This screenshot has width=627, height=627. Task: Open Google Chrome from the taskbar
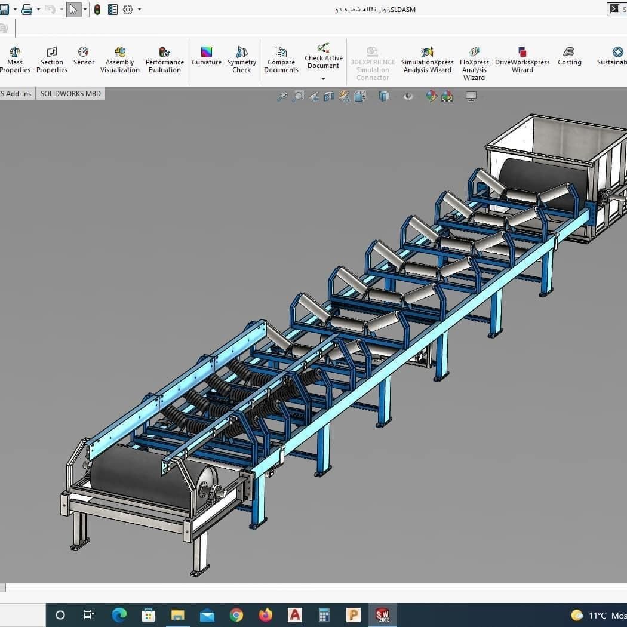(236, 615)
